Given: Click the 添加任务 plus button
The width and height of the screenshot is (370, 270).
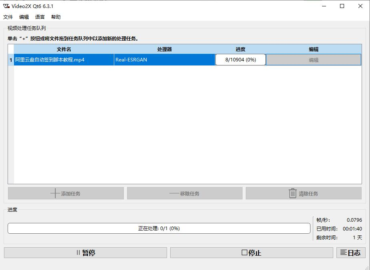Looking at the screenshot, I should [x=66, y=193].
